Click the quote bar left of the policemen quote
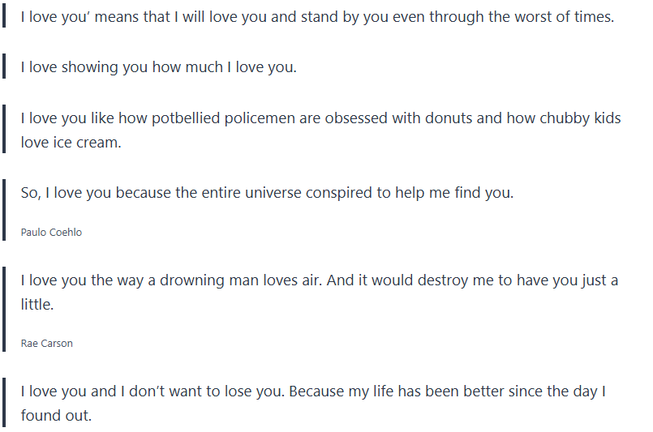The image size is (653, 432). point(5,130)
